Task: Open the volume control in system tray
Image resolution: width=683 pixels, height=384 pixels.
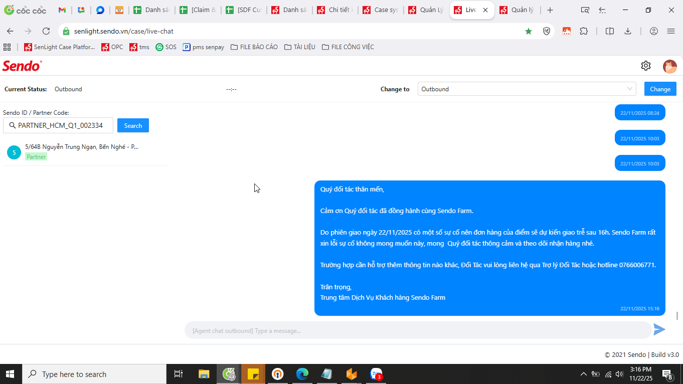Action: click(x=619, y=374)
